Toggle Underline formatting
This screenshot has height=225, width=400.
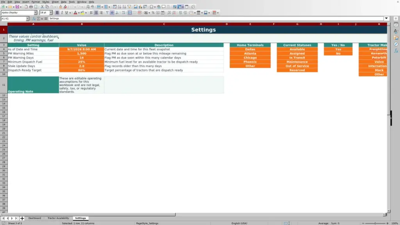click(66, 12)
